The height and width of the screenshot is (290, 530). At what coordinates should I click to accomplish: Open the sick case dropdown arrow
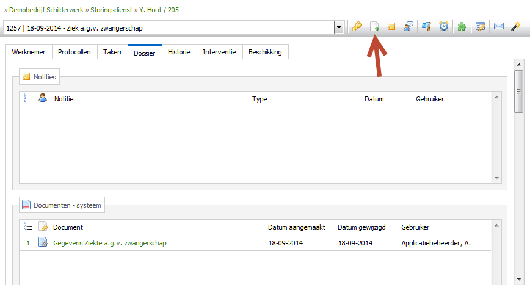(x=339, y=27)
